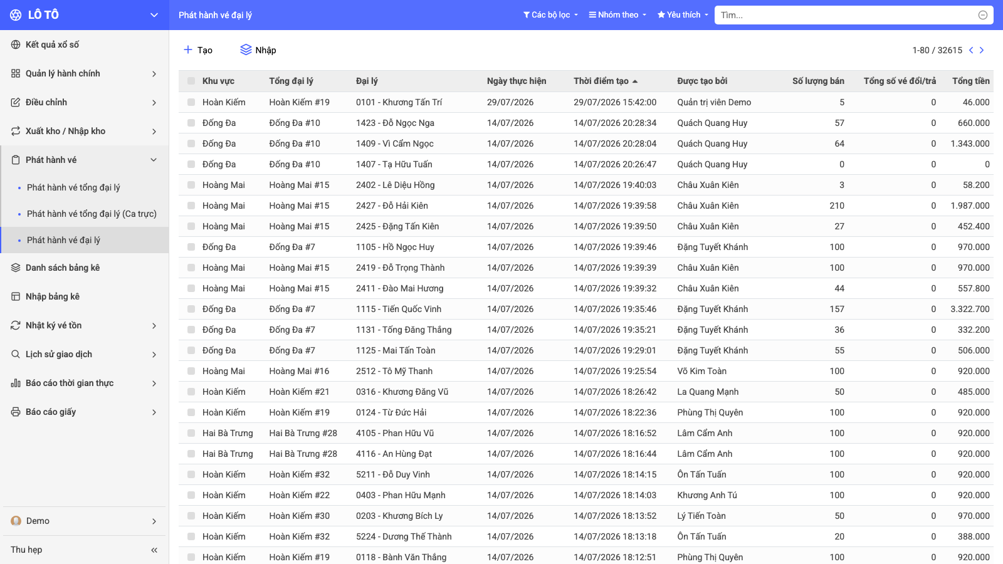Viewport: 1003px width, 564px height.
Task: Check the row for 0101 - Khương Tấn Trí
Action: point(191,102)
